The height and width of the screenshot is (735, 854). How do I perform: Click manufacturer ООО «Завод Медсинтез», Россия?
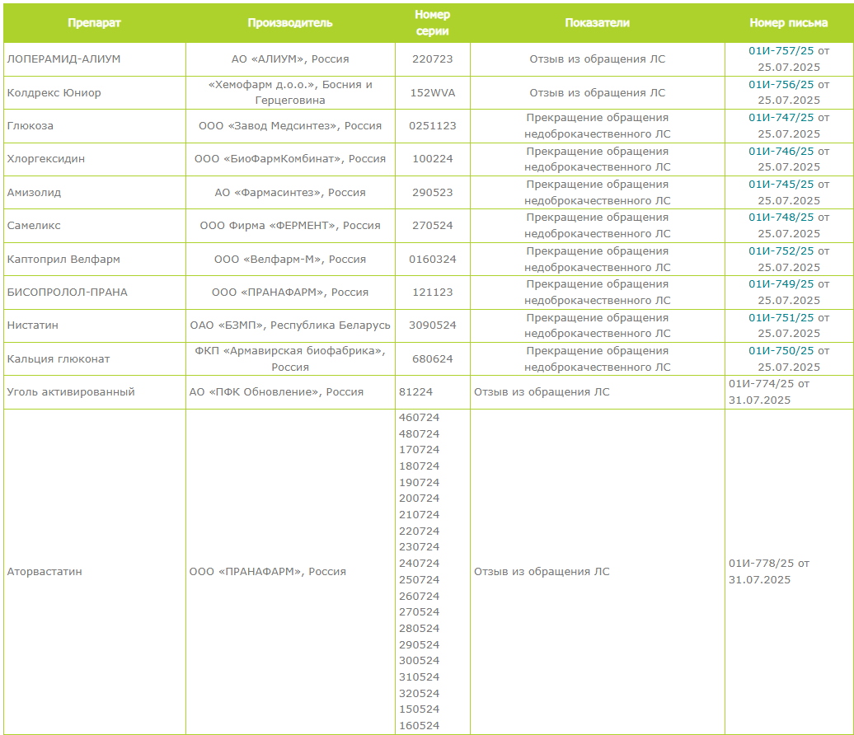290,126
